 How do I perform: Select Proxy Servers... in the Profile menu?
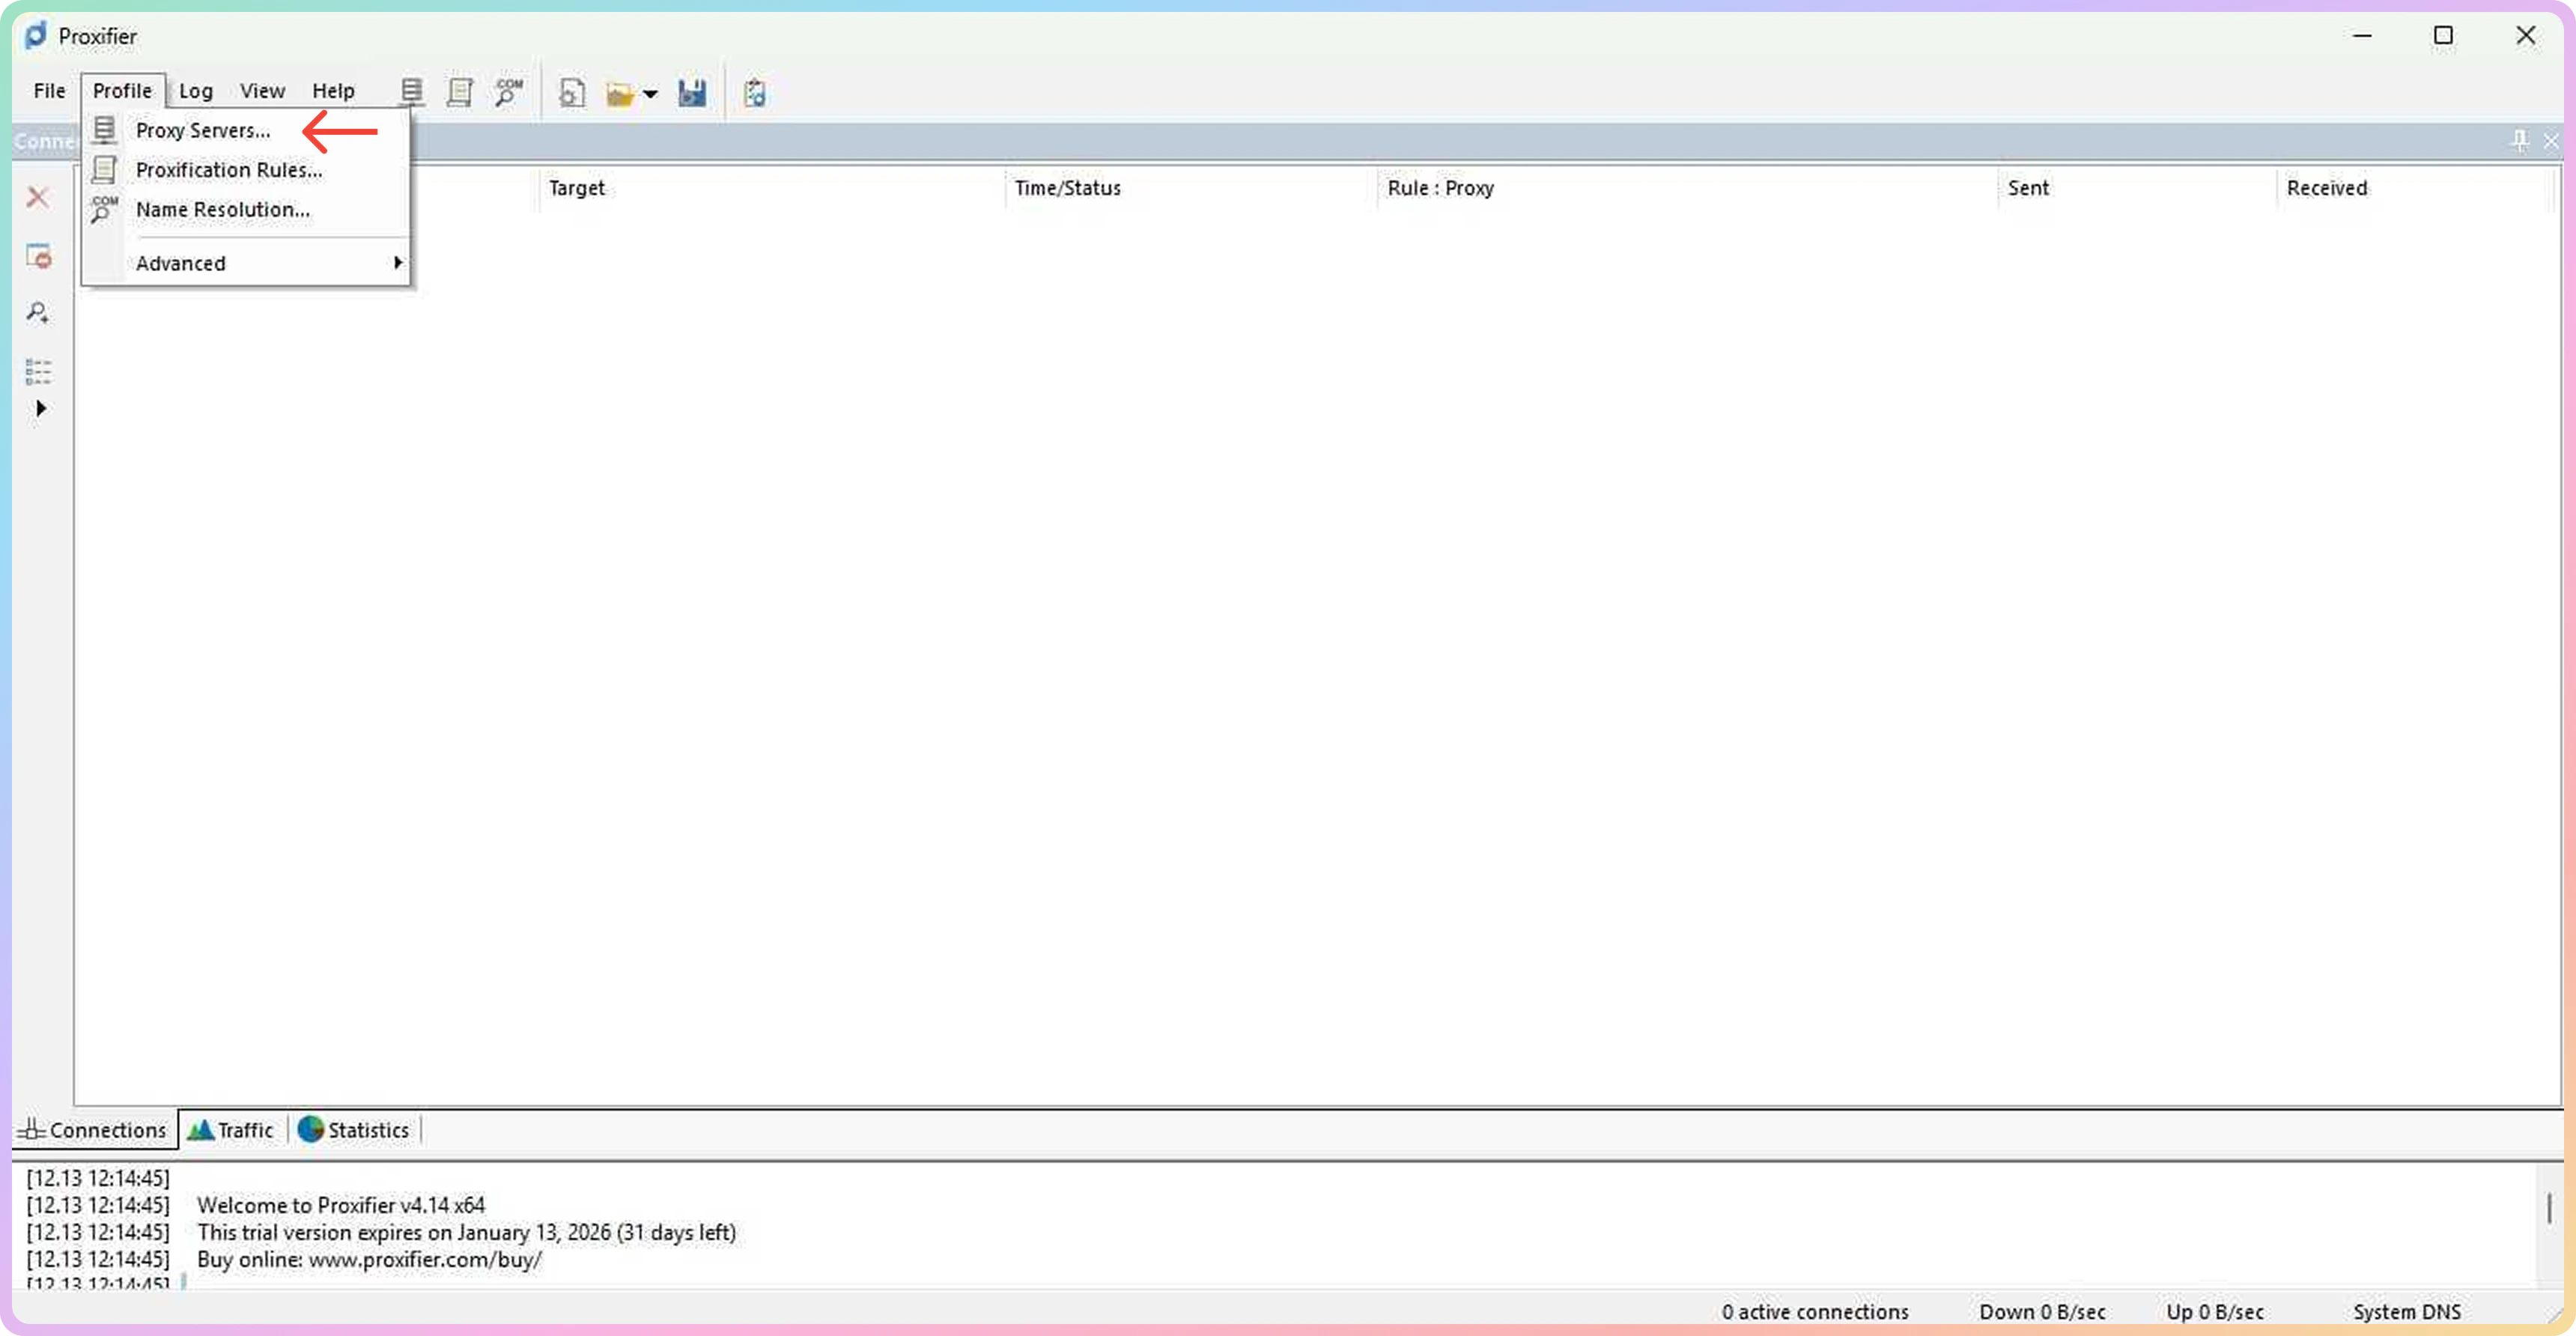[203, 131]
